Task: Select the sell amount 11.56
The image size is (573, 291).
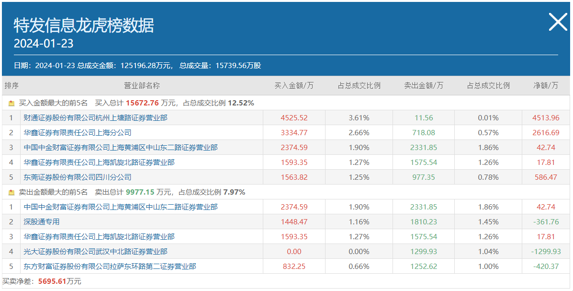Action: [x=424, y=118]
